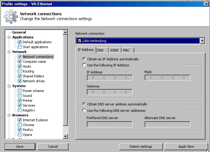This screenshot has height=152, width=210.
Task: Click the Save button
Action: (20, 147)
